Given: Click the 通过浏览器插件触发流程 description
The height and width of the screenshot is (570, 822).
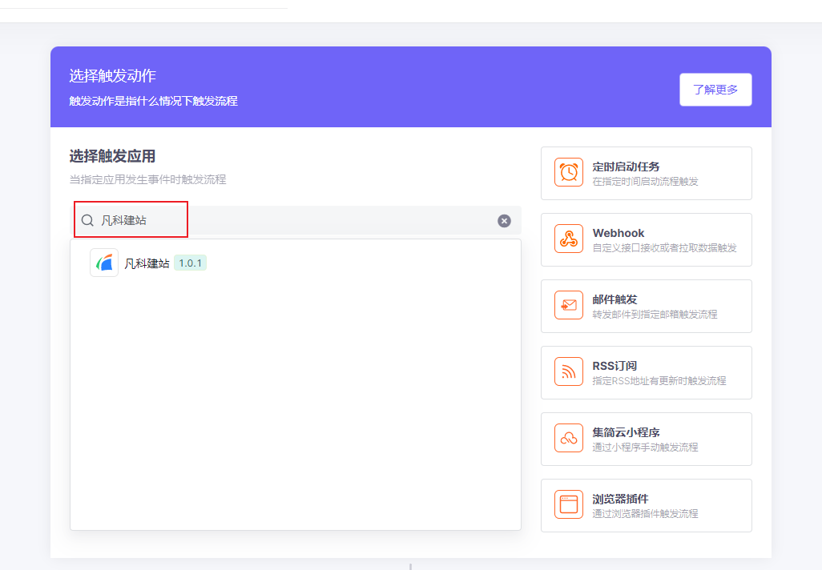Looking at the screenshot, I should pyautogui.click(x=645, y=514).
